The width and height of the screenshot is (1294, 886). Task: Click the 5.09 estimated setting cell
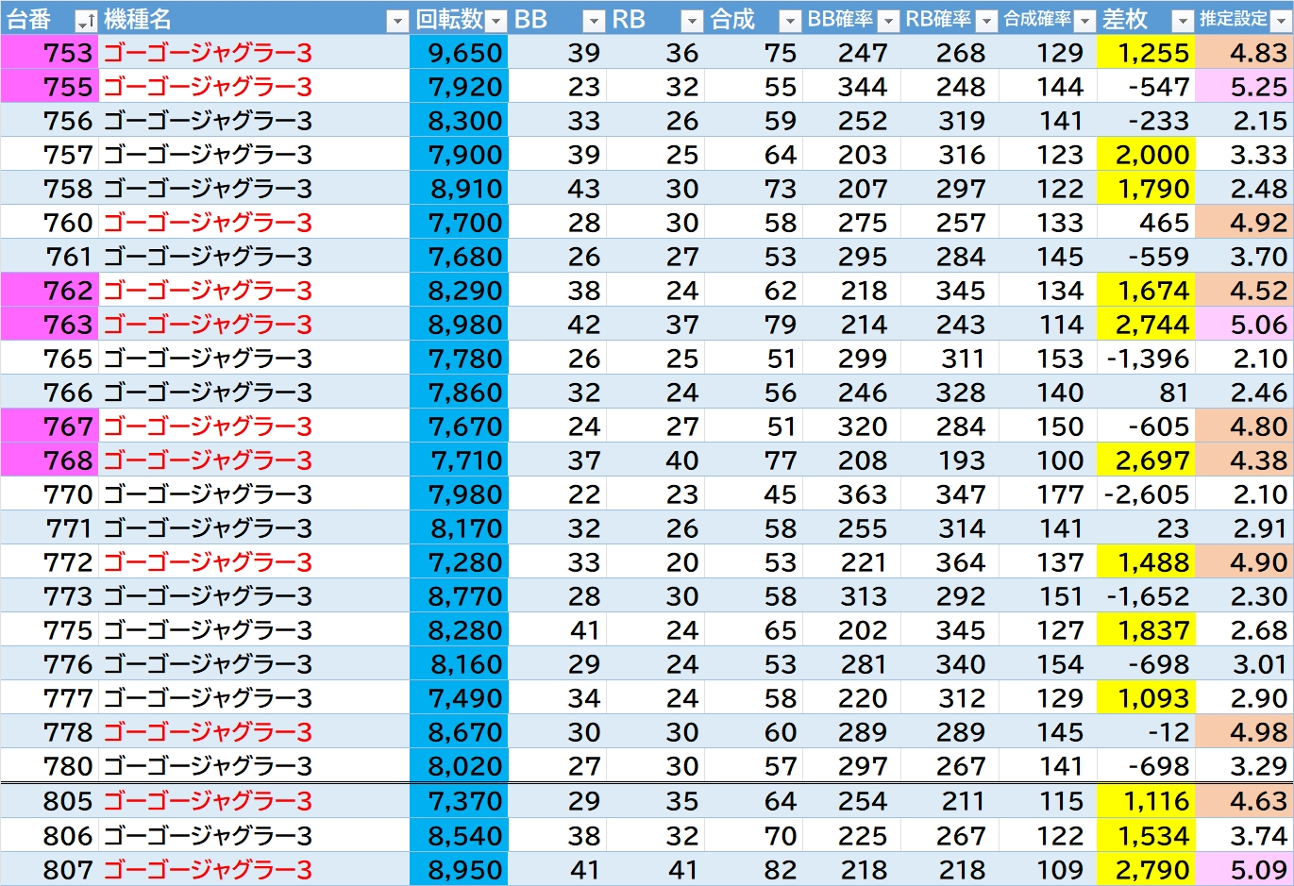point(1245,869)
